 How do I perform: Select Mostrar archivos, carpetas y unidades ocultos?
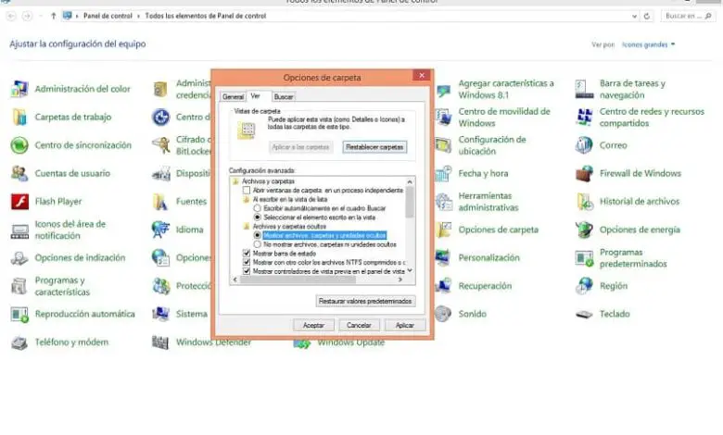pos(258,235)
